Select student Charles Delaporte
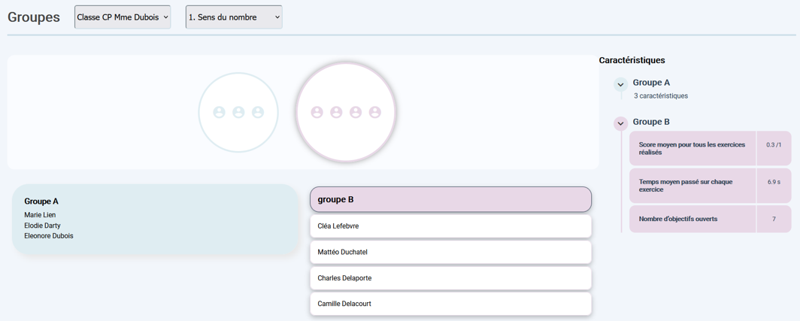The width and height of the screenshot is (800, 321). [450, 278]
